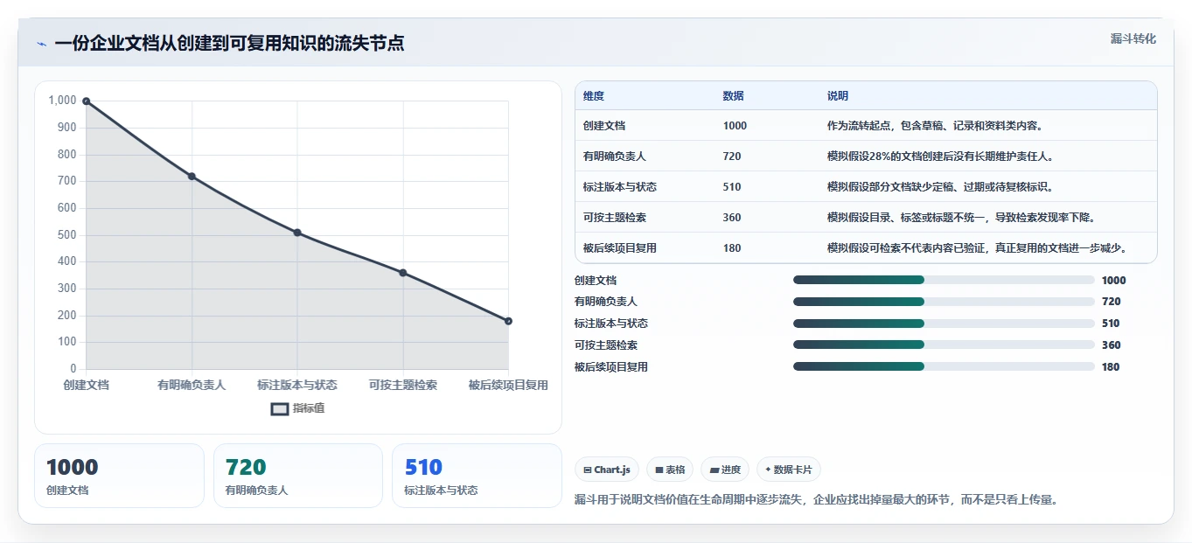Screen dimensions: 1192x543
Task: Click the 500 y-axis label on chart
Action: coord(67,234)
